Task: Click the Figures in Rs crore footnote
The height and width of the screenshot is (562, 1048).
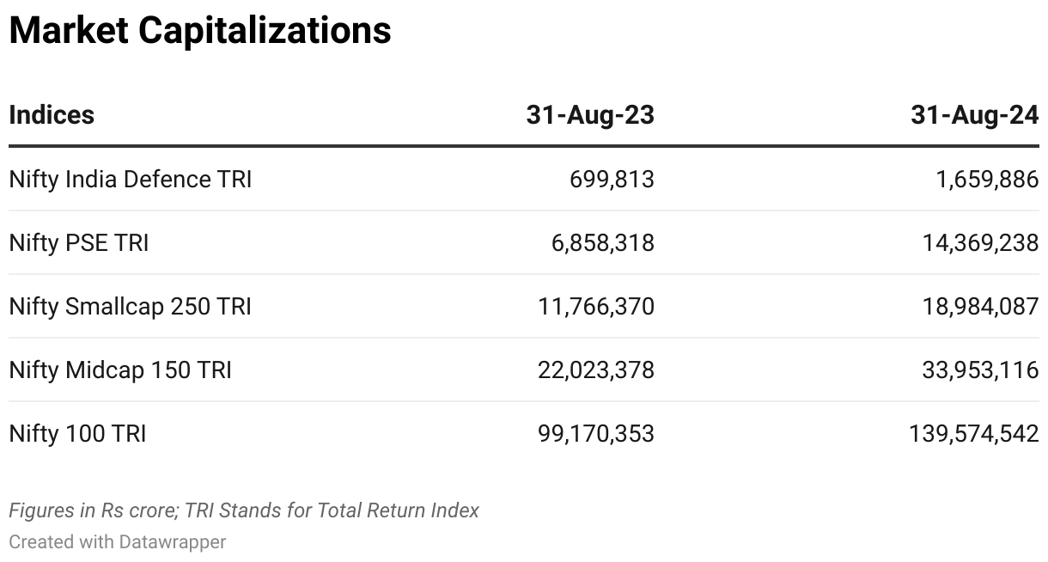Action: tap(244, 510)
